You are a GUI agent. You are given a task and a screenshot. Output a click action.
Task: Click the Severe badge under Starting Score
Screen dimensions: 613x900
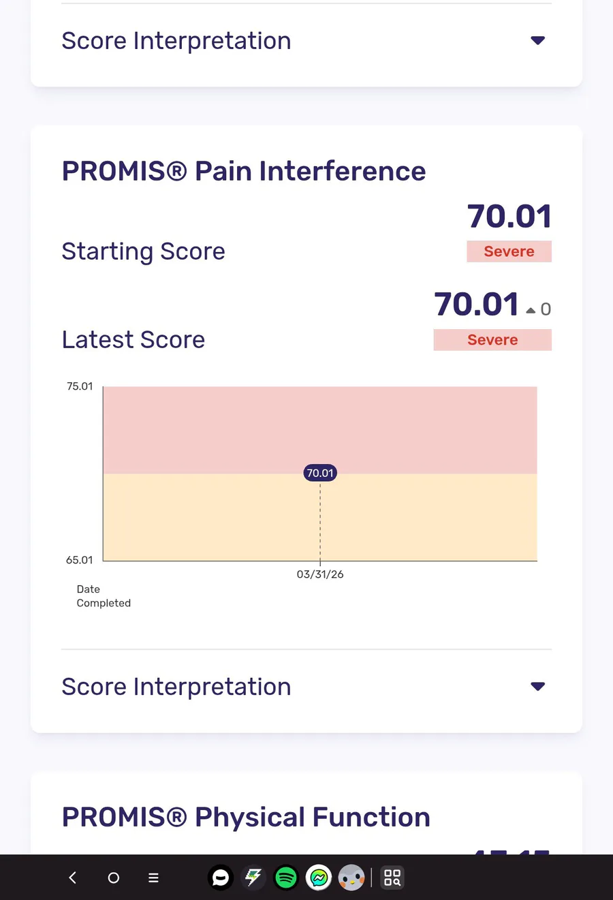coord(509,251)
